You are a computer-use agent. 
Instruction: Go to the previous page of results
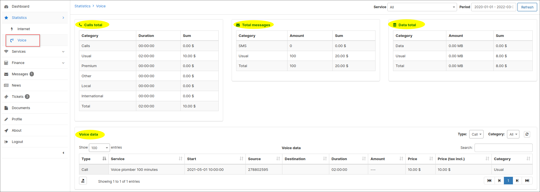point(499,181)
